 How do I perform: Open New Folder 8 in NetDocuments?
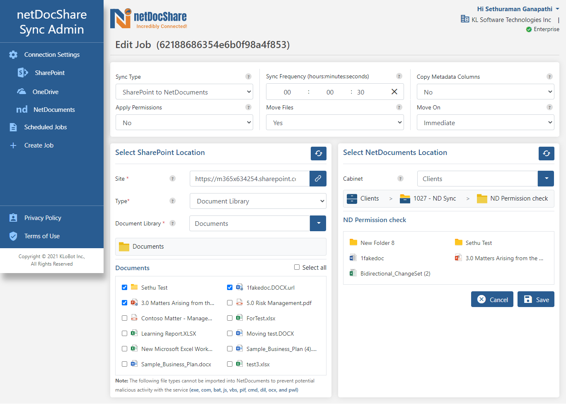pyautogui.click(x=377, y=243)
